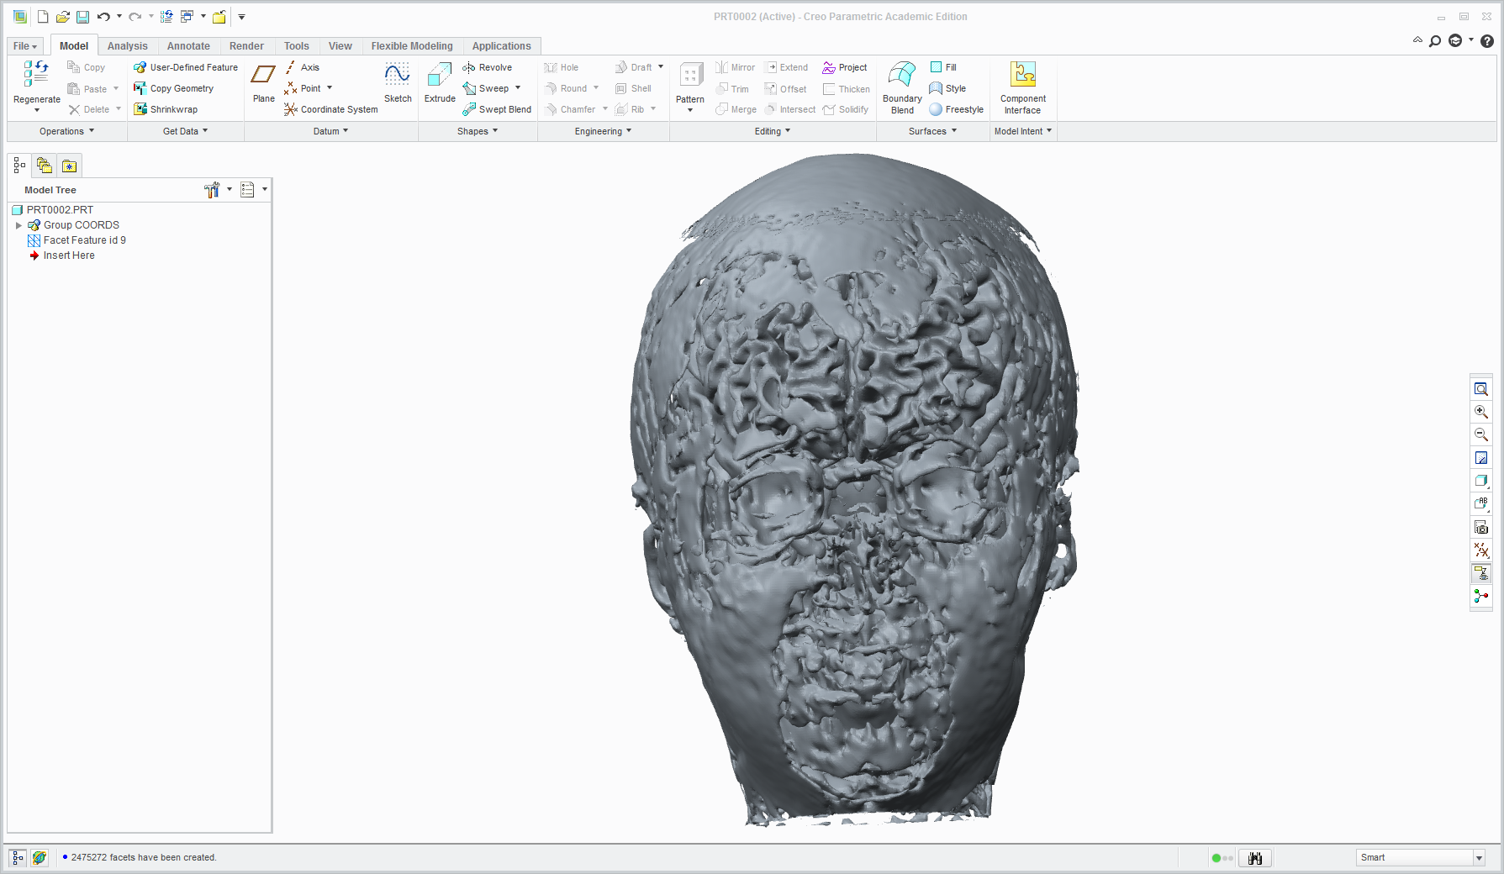
Task: Select the Extrude tool
Action: coord(439,76)
